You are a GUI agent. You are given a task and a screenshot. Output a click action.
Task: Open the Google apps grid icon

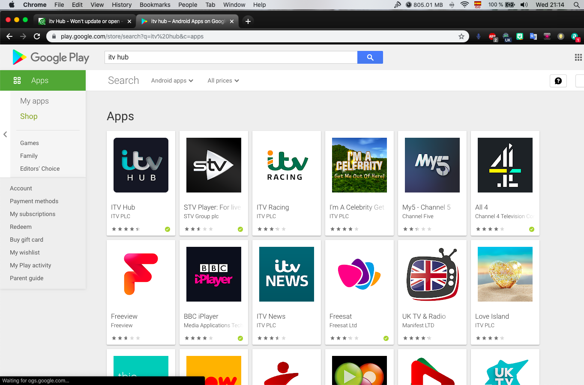click(578, 57)
